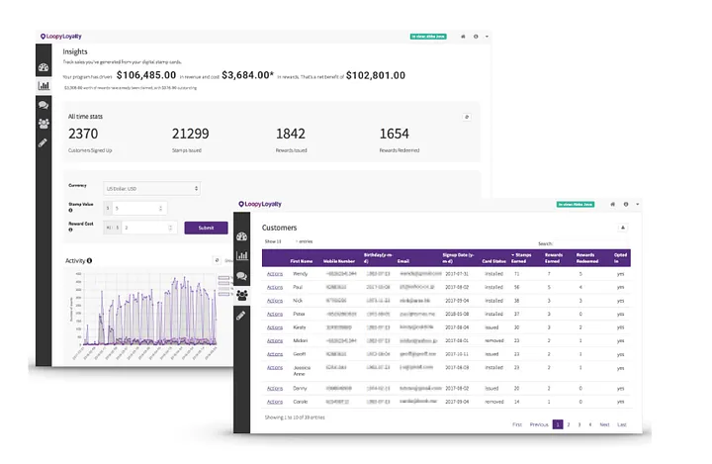The image size is (712, 464).
Task: Click settings gear icon in Insights window header
Action: tap(476, 37)
